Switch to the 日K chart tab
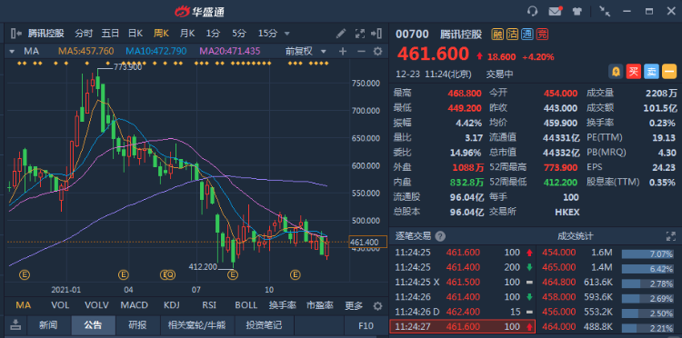Screen dimensions: 682x338 [135, 33]
